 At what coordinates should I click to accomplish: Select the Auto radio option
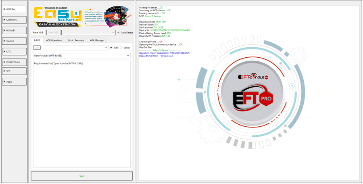click(114, 48)
